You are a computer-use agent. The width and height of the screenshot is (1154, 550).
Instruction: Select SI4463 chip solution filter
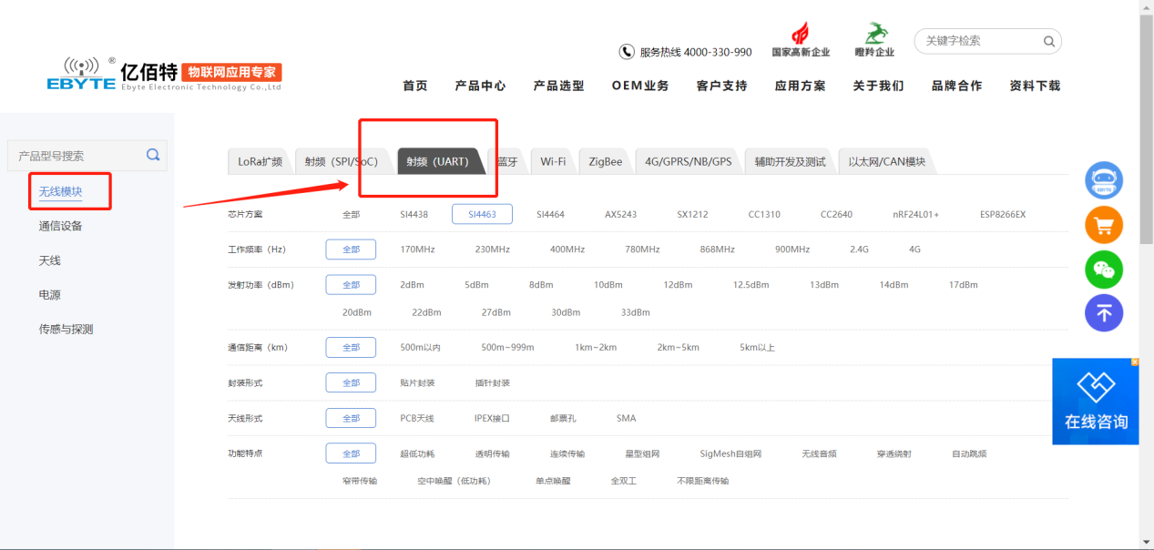(x=482, y=213)
